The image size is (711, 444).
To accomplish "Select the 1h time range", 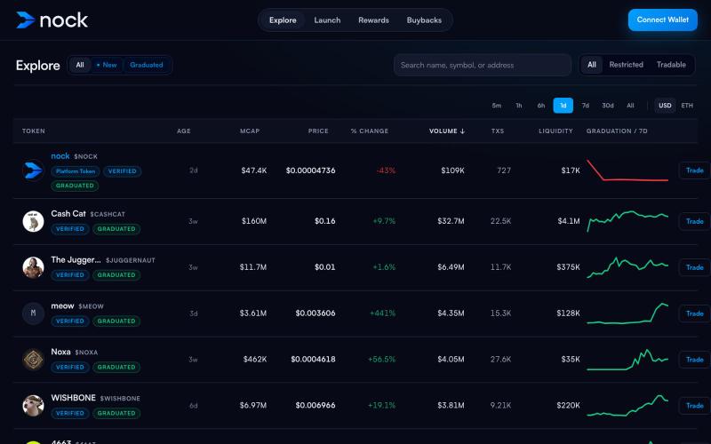I will 519,106.
